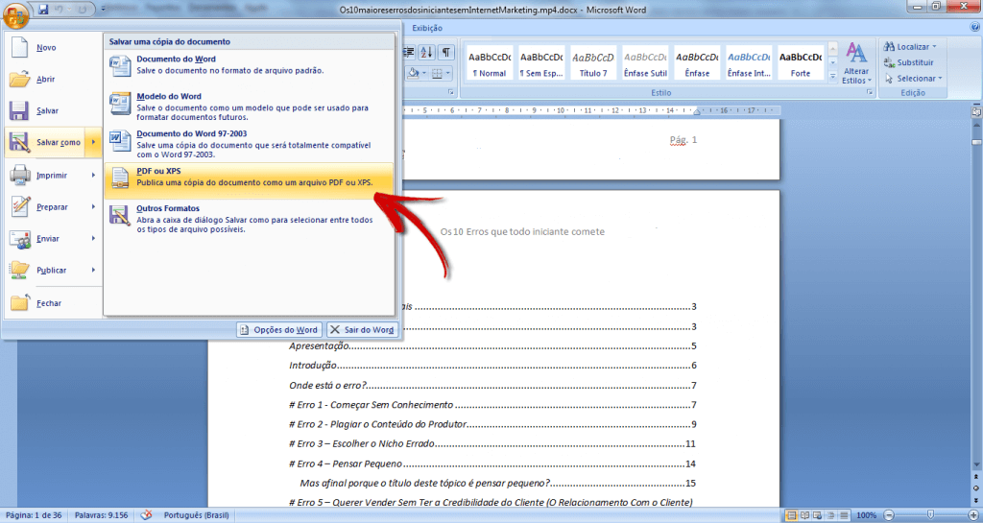Click the Sort (A-Z) icon
The width and height of the screenshot is (983, 523).
click(426, 52)
